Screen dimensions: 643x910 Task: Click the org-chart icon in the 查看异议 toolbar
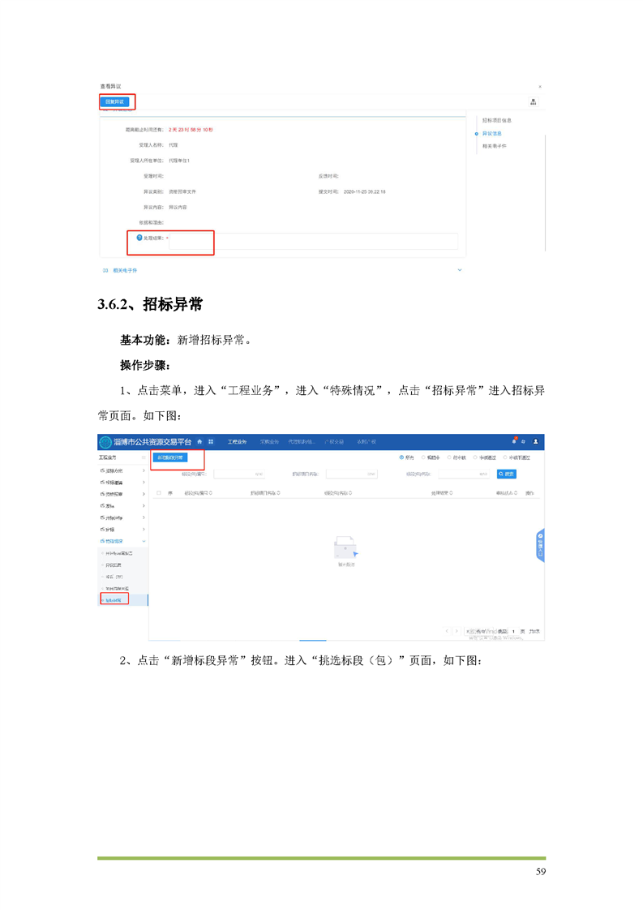click(533, 102)
